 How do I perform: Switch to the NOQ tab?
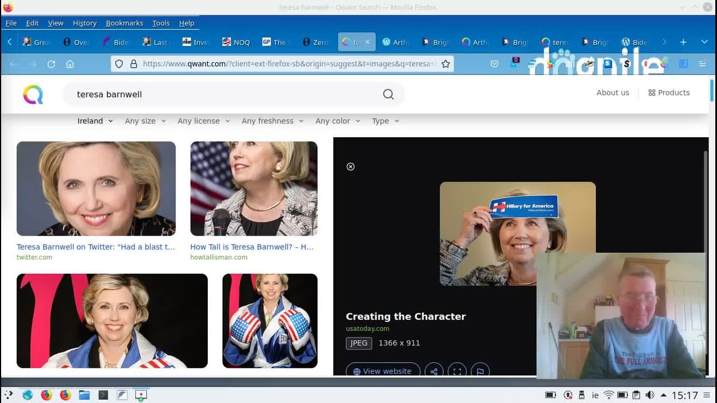tap(236, 42)
